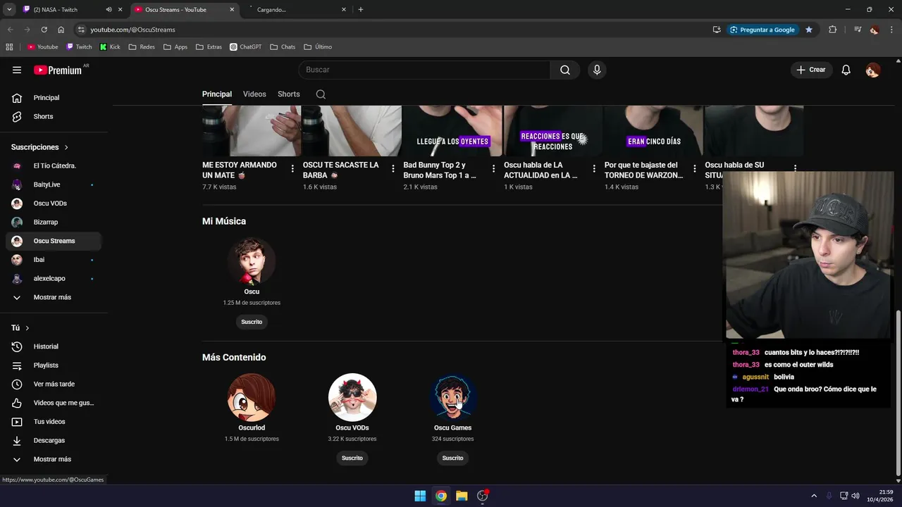Open the Kick bookmark
902x507 pixels.
coord(110,47)
